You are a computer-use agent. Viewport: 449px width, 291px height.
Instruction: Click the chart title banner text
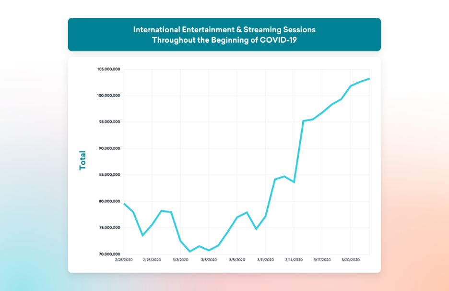(x=224, y=35)
